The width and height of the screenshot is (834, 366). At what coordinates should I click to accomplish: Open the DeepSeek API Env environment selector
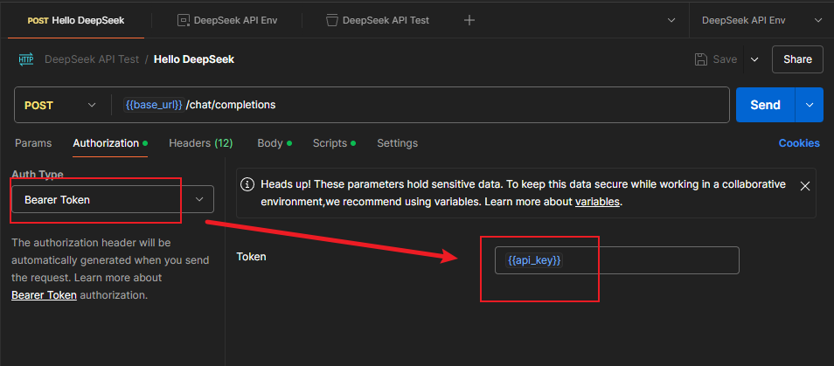[761, 20]
